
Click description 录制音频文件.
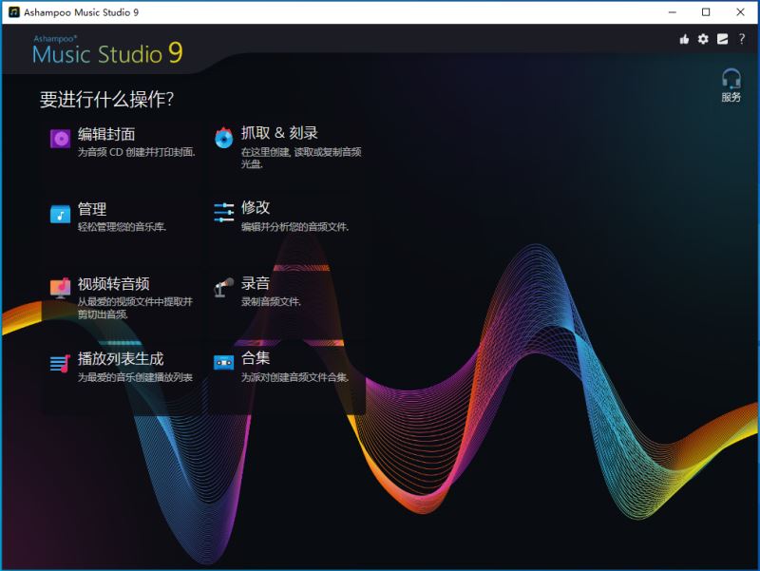pos(271,301)
